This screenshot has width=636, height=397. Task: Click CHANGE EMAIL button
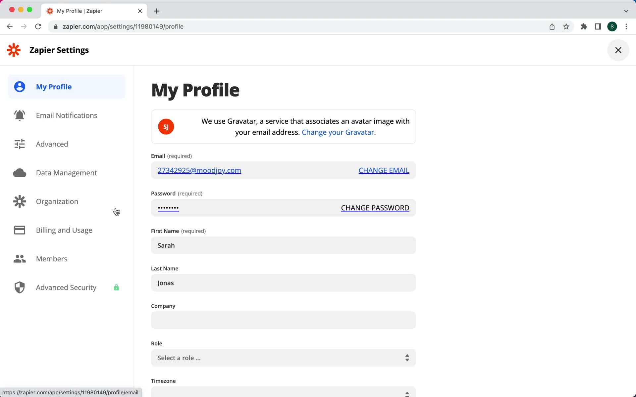point(384,170)
